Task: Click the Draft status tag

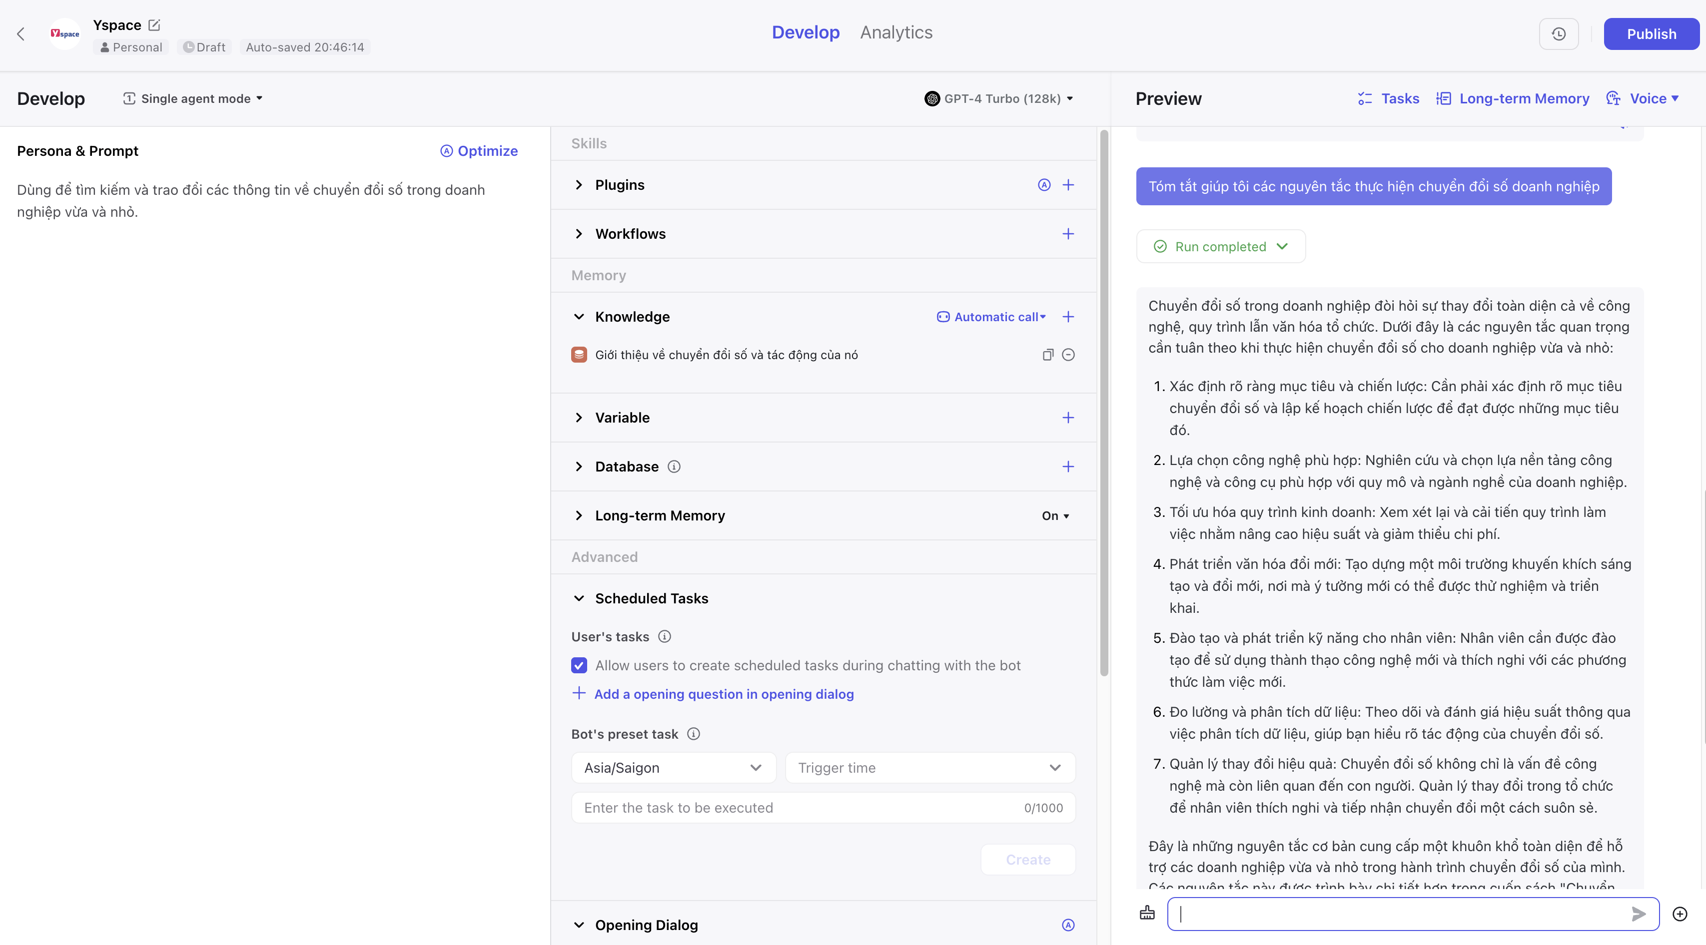Action: 204,47
